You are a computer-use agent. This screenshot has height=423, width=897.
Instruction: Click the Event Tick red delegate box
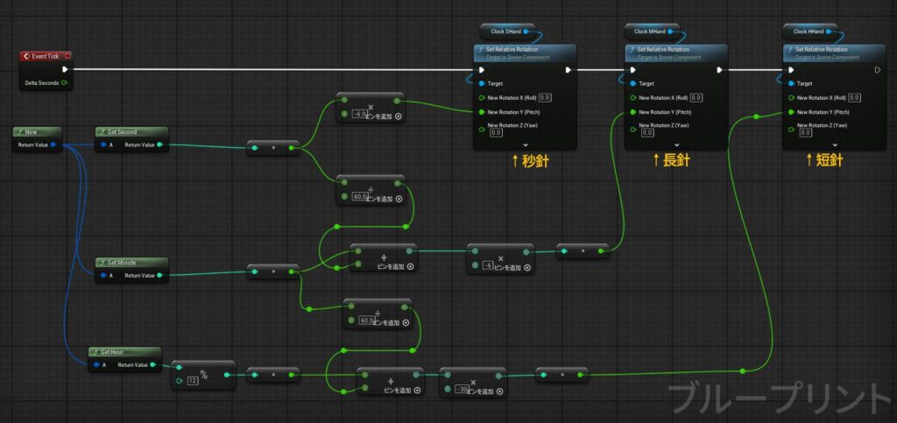[68, 57]
